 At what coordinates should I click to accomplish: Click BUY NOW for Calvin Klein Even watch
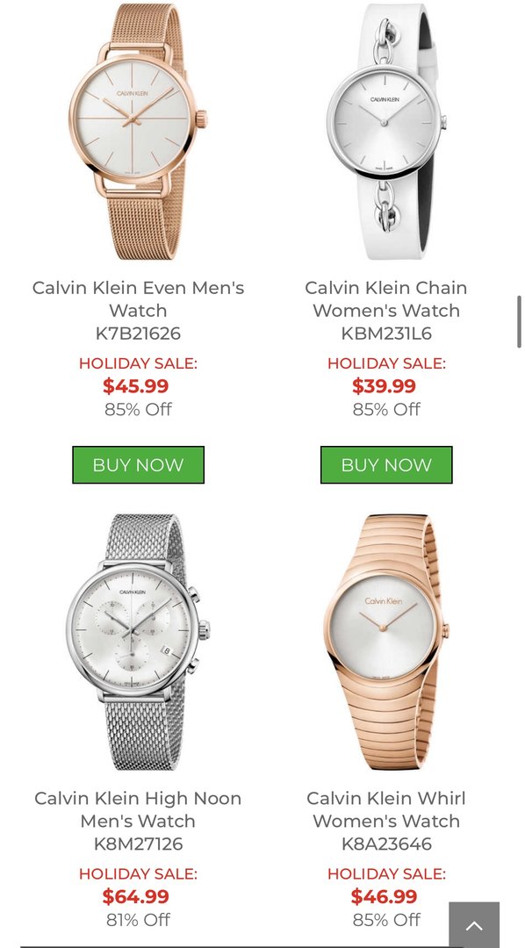[139, 465]
